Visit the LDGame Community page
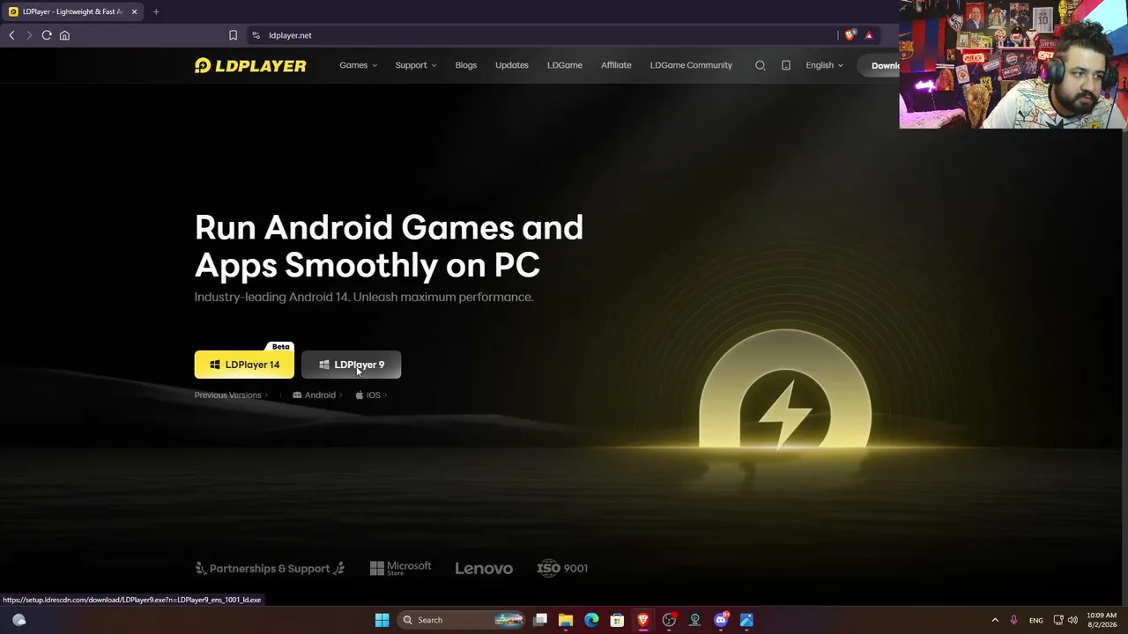This screenshot has height=634, width=1128. click(x=691, y=65)
